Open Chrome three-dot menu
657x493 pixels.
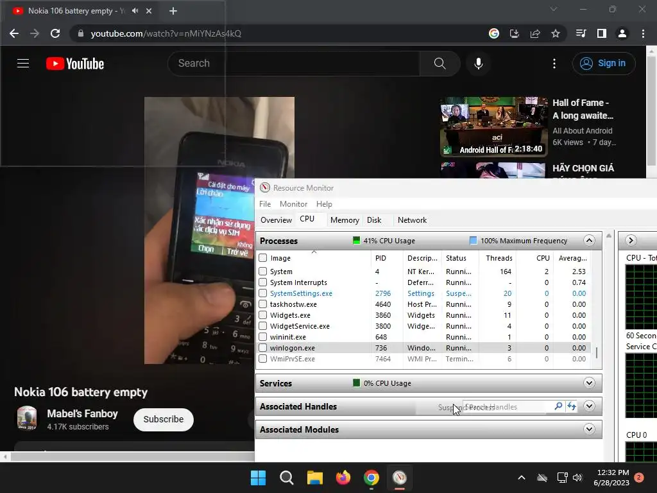click(643, 33)
